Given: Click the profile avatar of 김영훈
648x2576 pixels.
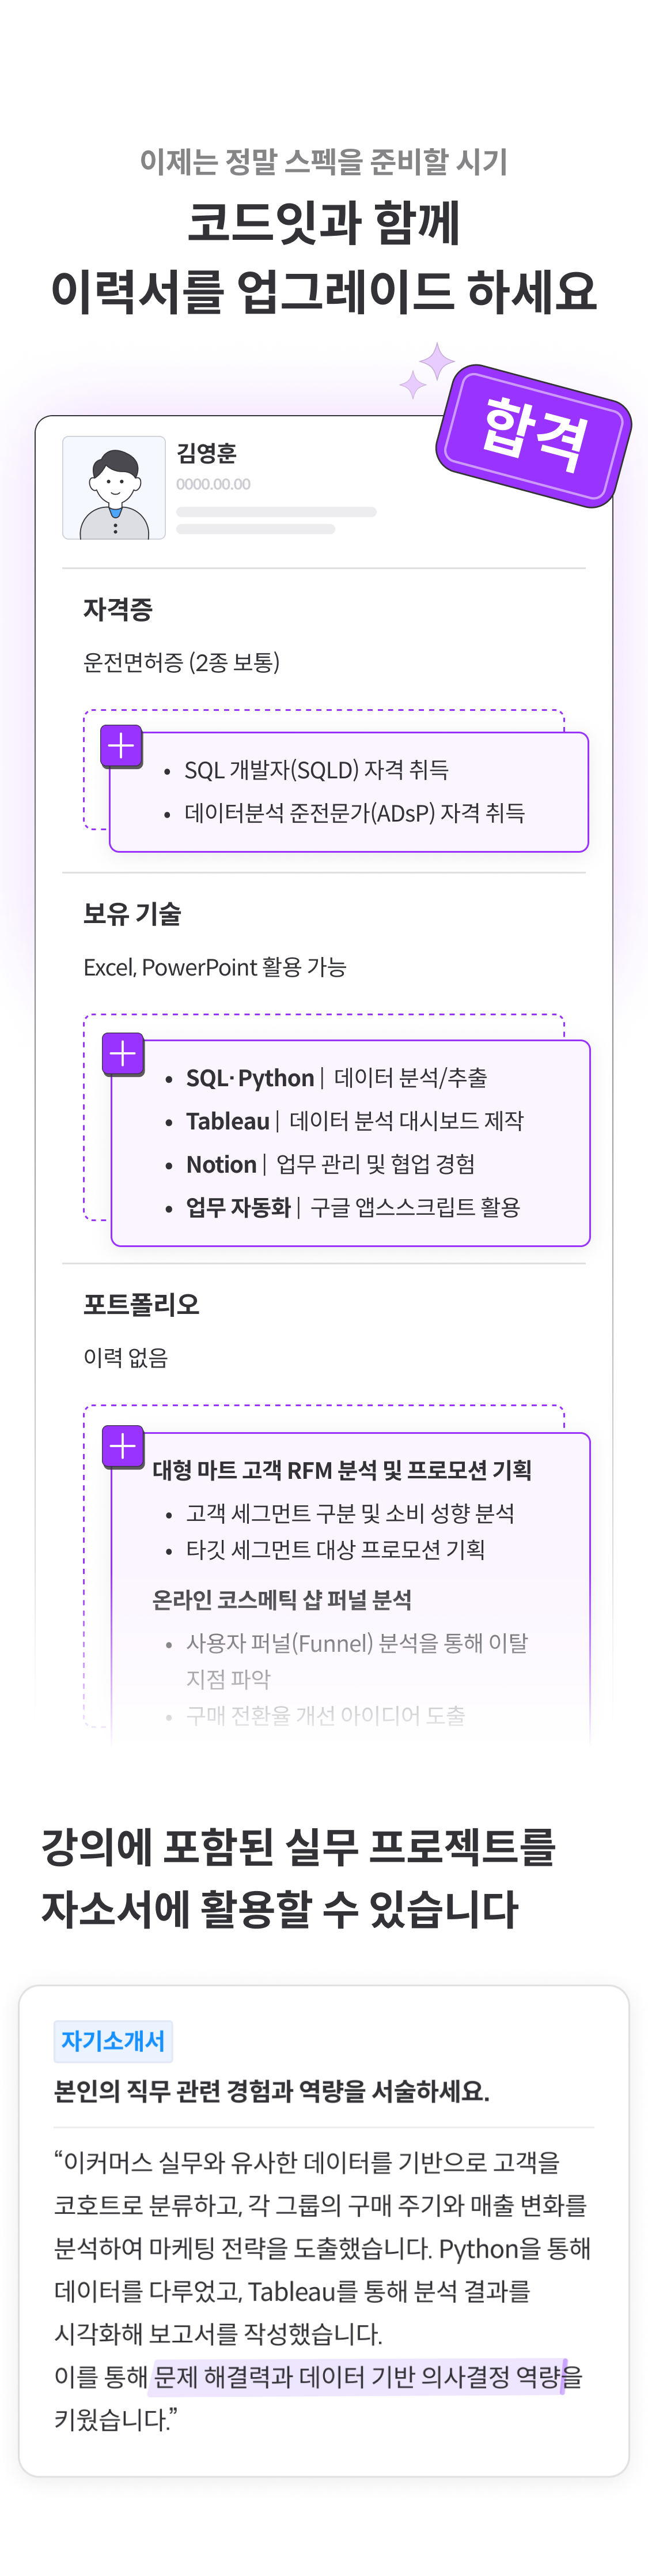Looking at the screenshot, I should tap(114, 487).
